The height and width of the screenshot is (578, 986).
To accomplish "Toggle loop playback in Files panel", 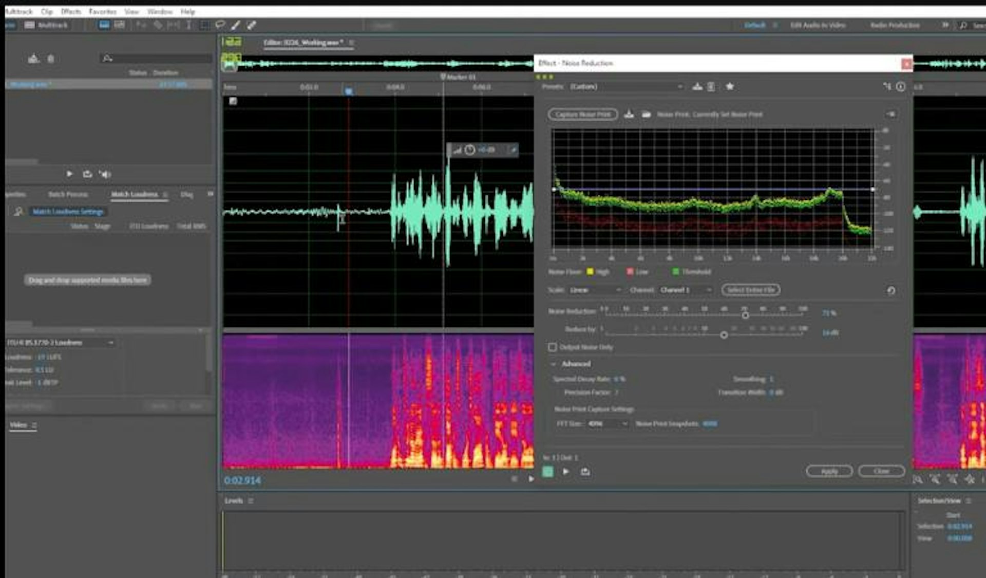I will click(x=87, y=174).
